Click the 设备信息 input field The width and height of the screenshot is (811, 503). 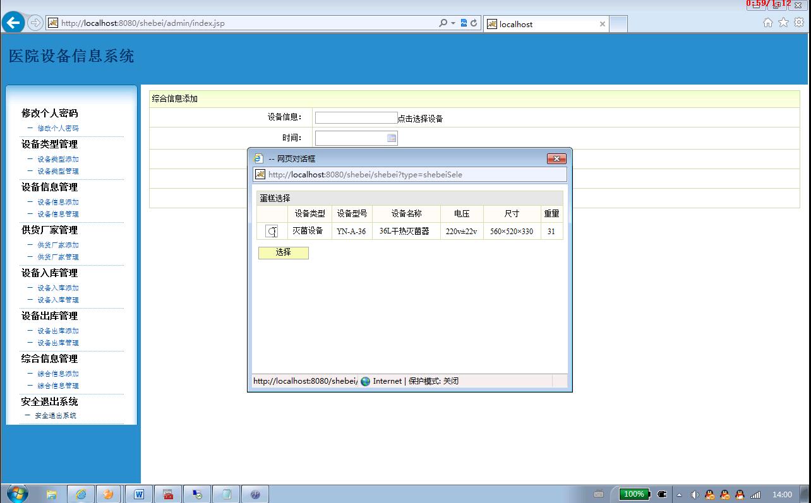[x=356, y=117]
